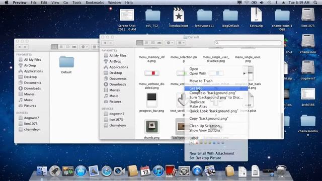Image resolution: width=322 pixels, height=181 pixels.
Task: Open System Preferences gear in Dock
Action: coord(184,171)
